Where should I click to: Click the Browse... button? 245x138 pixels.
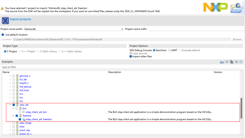click(238, 39)
